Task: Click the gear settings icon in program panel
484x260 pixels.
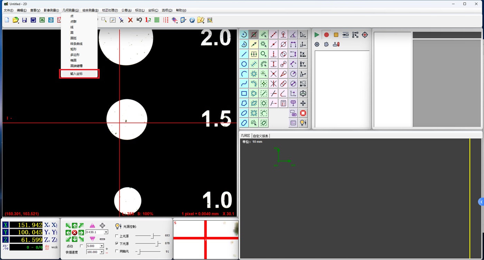Action: 317,44
